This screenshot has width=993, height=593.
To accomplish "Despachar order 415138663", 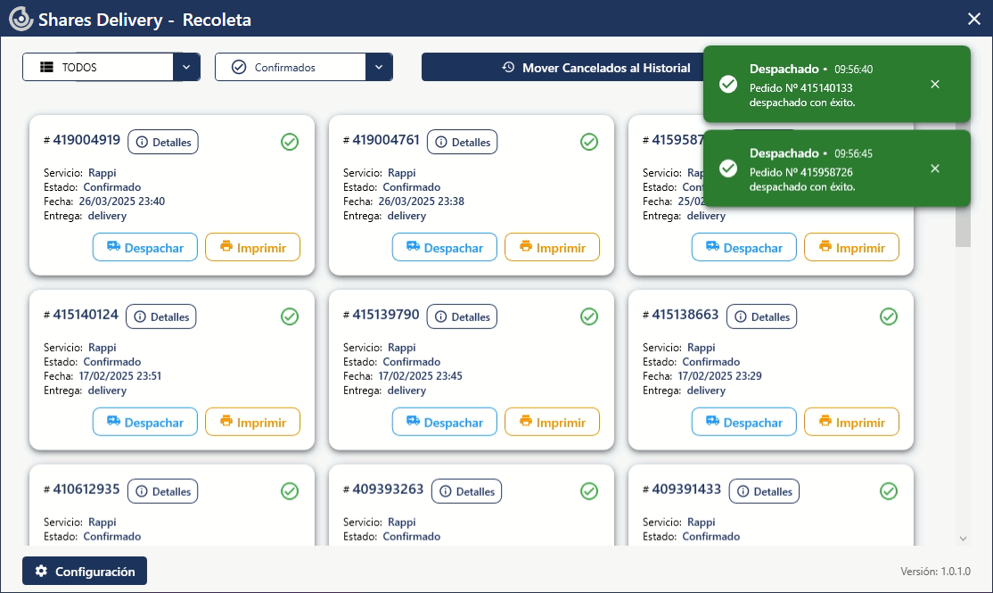I will (x=744, y=422).
